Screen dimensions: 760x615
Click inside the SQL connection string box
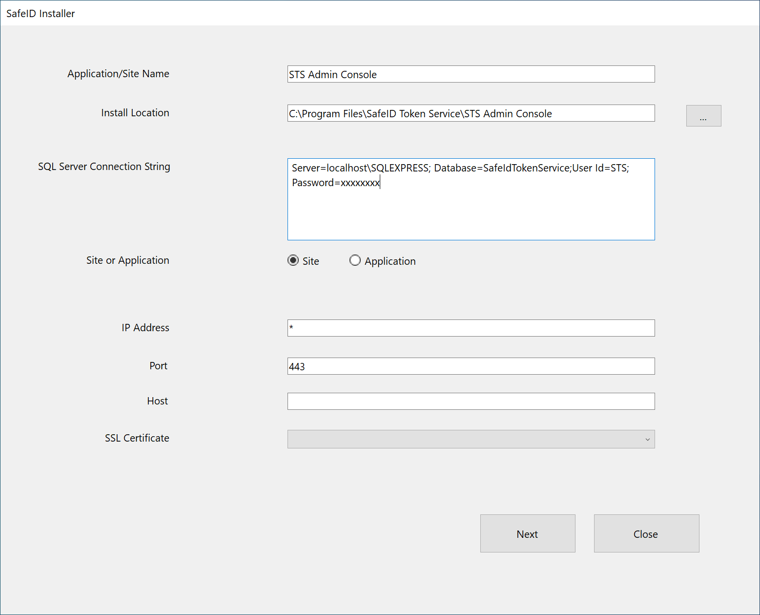coord(471,210)
